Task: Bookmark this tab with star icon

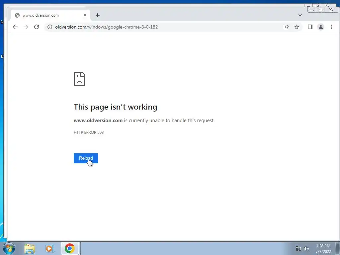Action: tap(297, 27)
